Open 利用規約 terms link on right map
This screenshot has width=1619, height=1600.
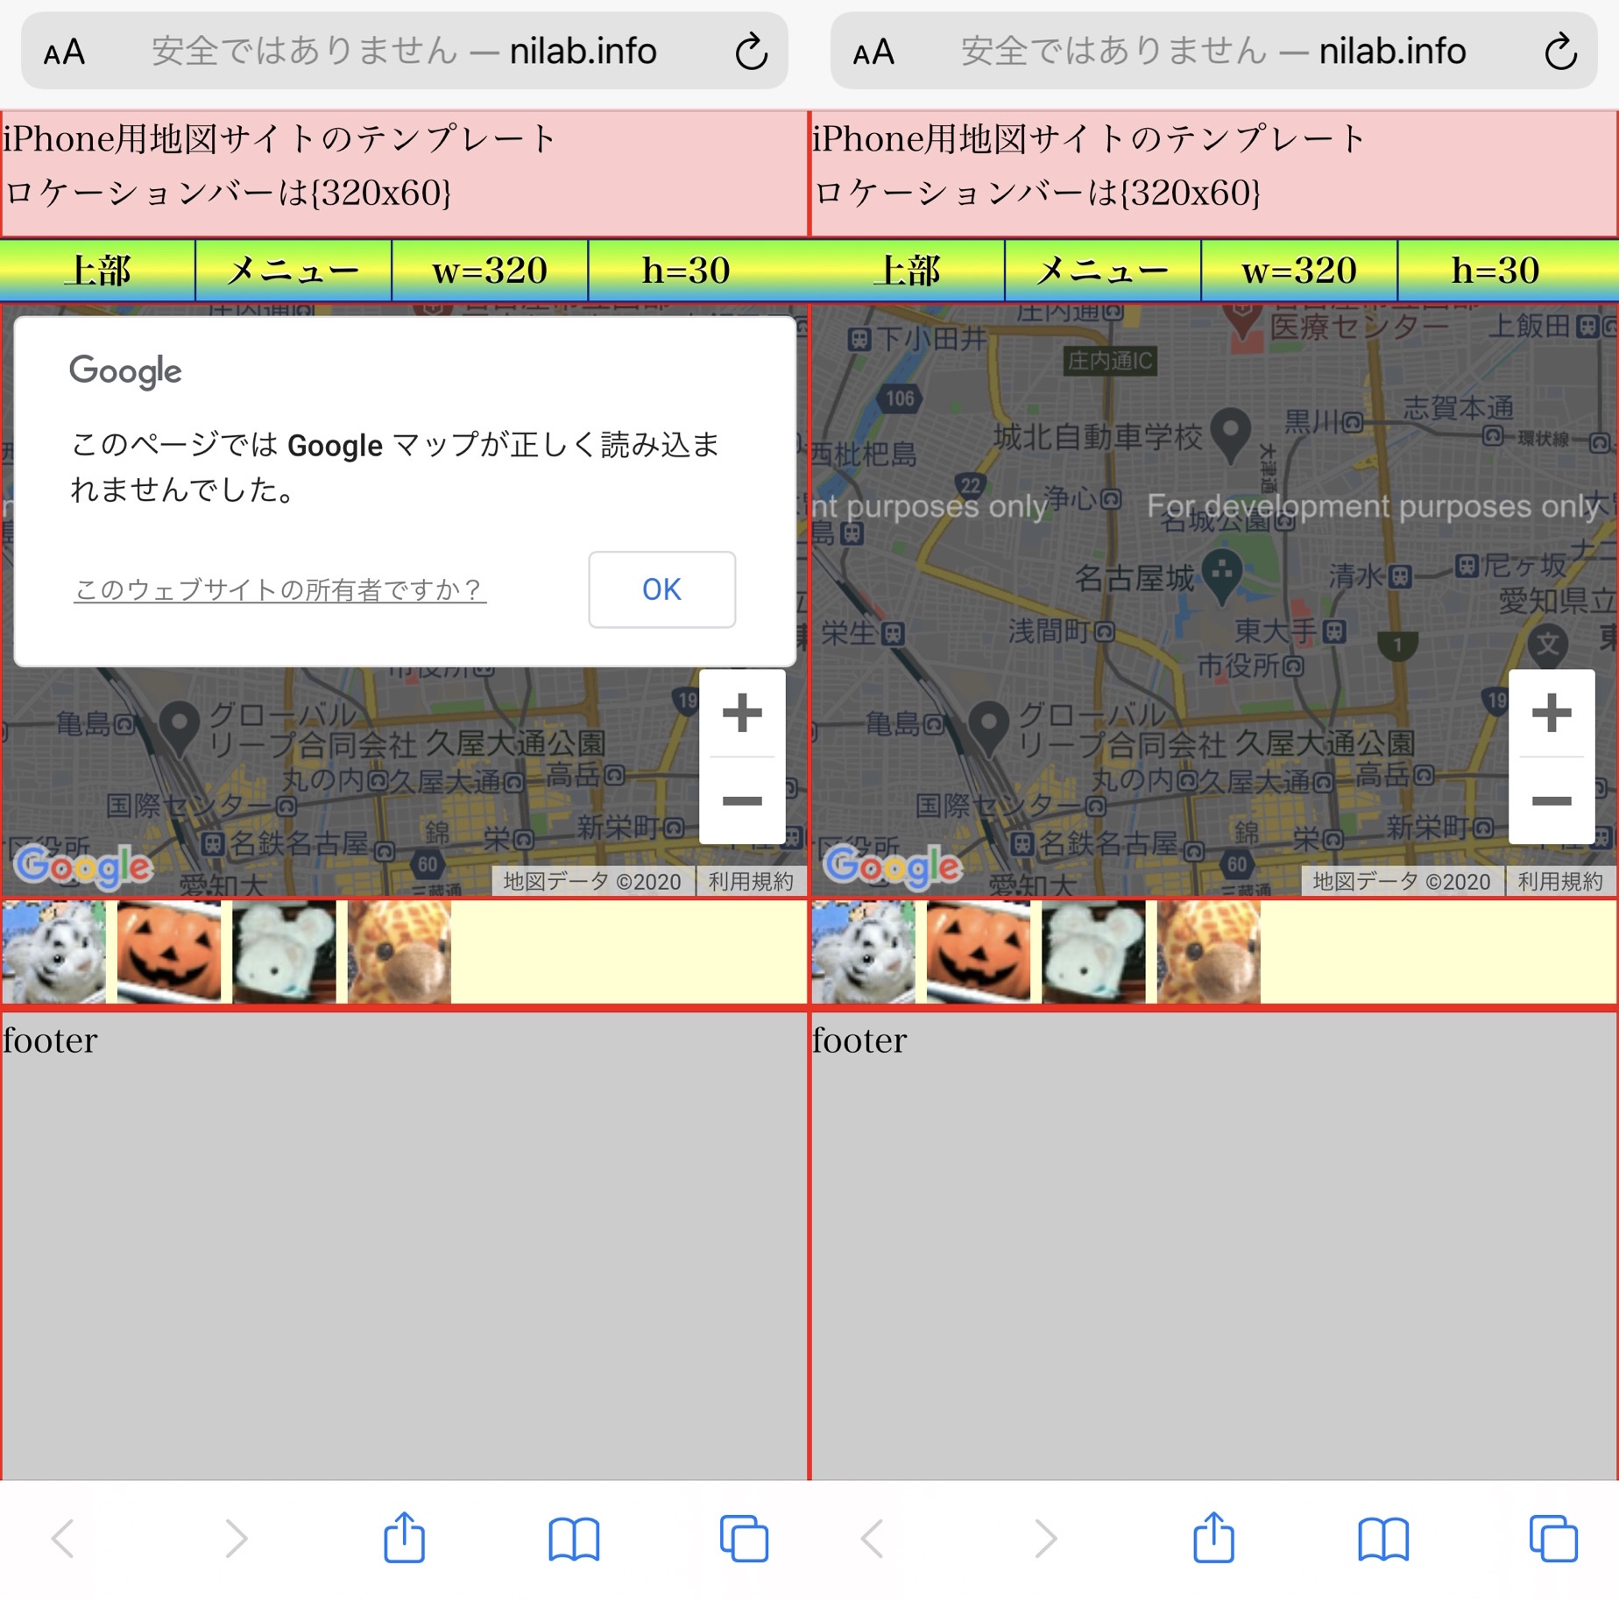pyautogui.click(x=1560, y=881)
